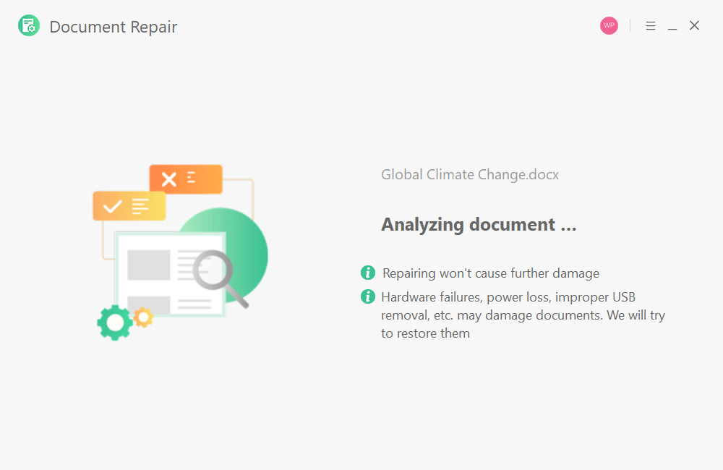The height and width of the screenshot is (470, 723).
Task: Select the file name Global Climate Change.docx
Action: click(470, 174)
